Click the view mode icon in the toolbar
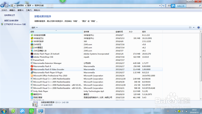Screen dimensions: 202x114 point(190,27)
